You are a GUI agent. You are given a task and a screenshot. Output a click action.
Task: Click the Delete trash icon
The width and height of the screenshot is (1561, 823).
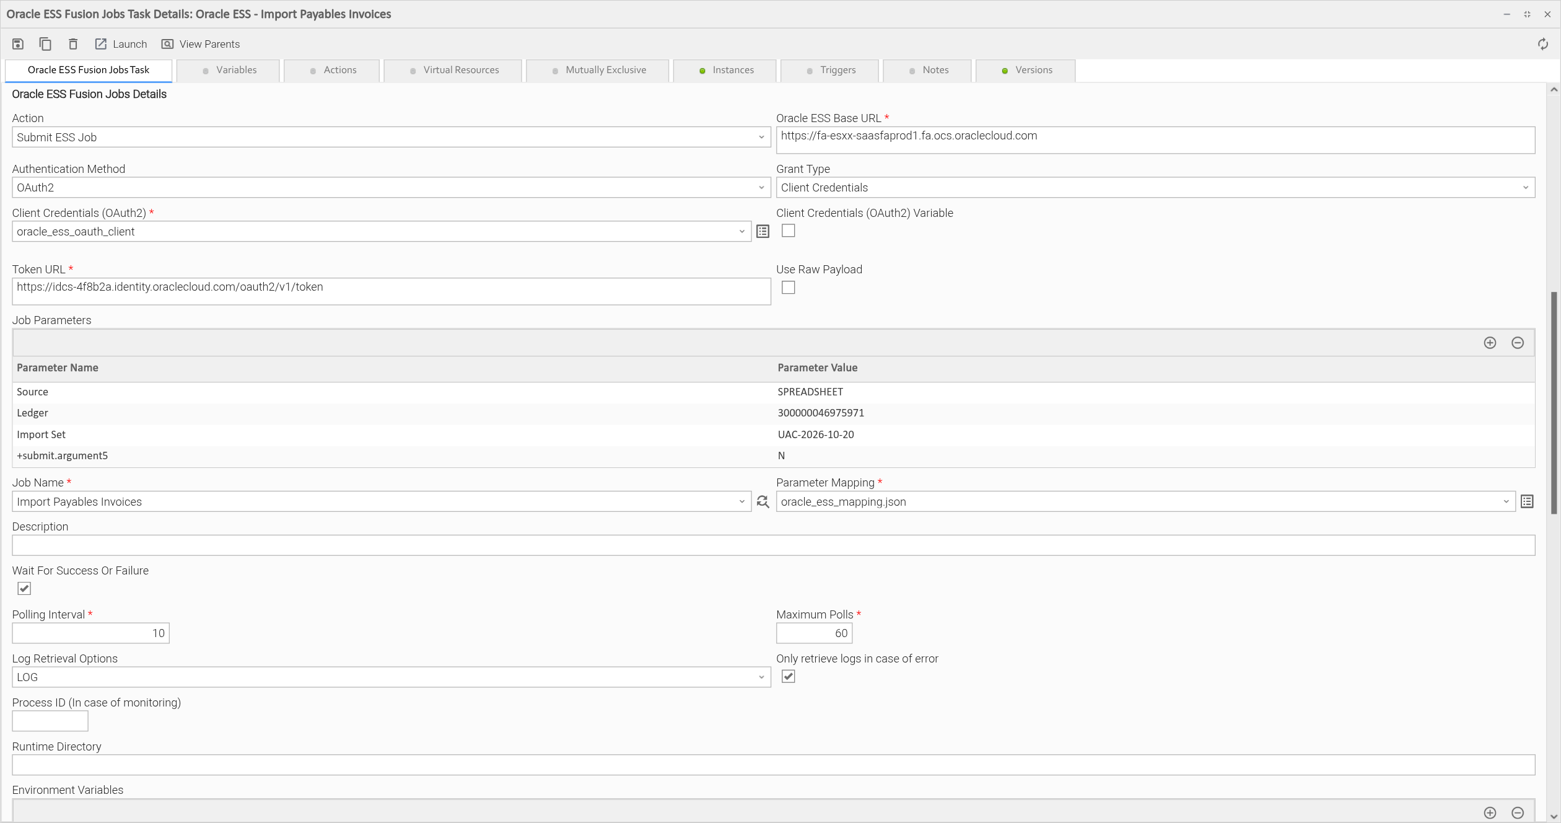[x=73, y=44]
